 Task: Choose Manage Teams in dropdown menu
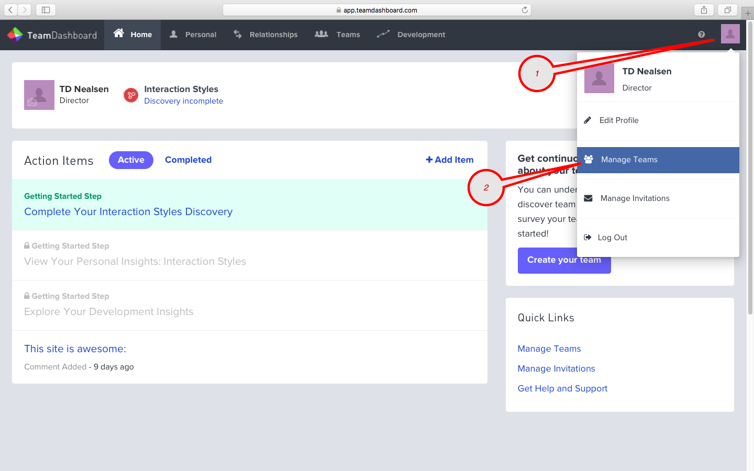(x=658, y=160)
